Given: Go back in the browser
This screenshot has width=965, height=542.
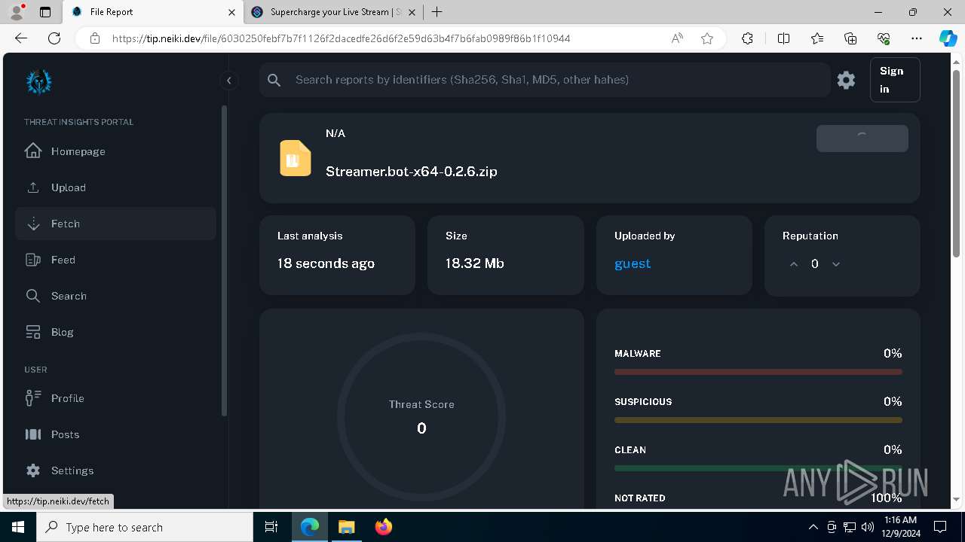Looking at the screenshot, I should click(x=21, y=38).
